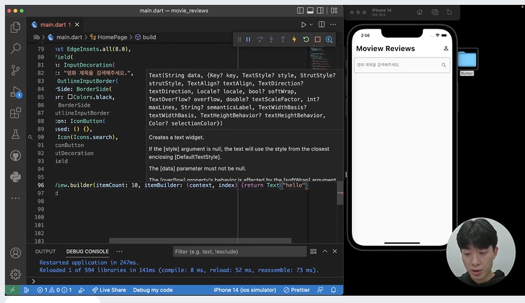525x303 pixels.
Task: Run the Dart file with play button
Action: (303, 25)
